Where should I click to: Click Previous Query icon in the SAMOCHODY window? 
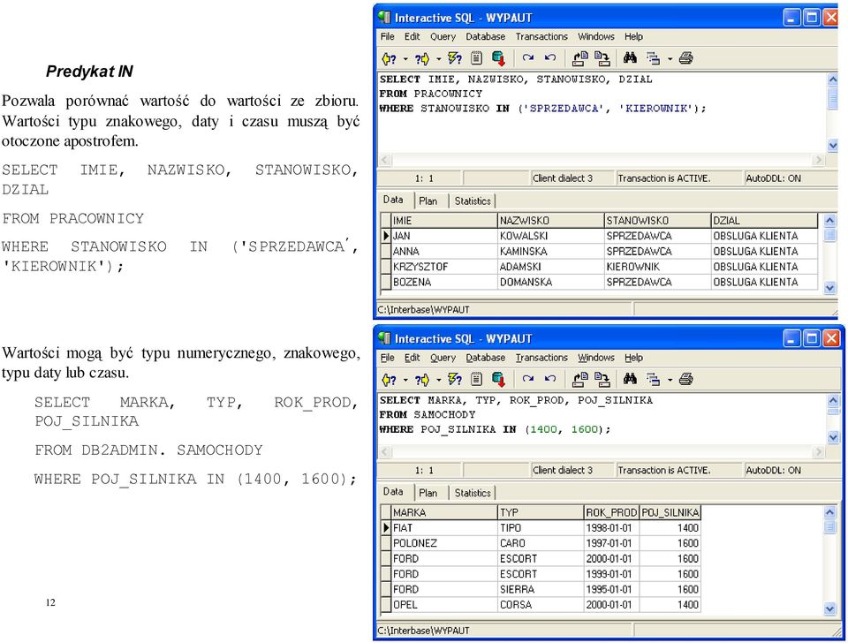click(x=390, y=380)
